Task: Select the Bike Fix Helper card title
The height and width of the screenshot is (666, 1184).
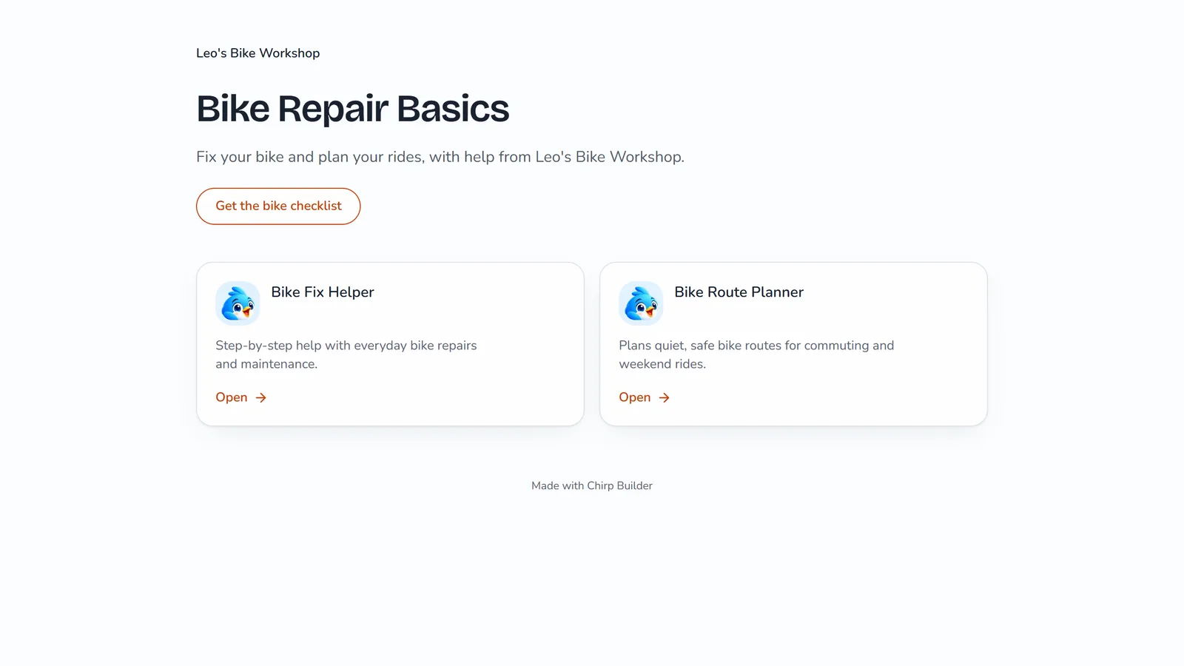Action: 323,292
